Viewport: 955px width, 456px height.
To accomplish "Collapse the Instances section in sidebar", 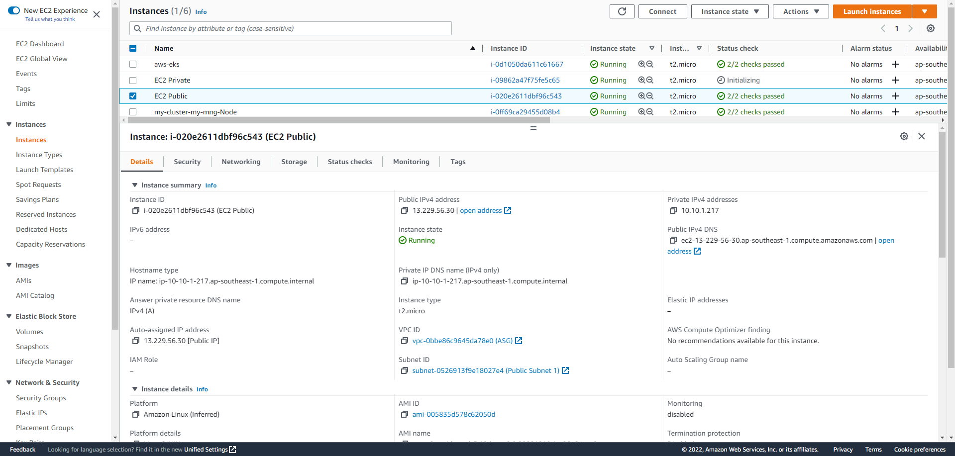I will click(x=9, y=124).
